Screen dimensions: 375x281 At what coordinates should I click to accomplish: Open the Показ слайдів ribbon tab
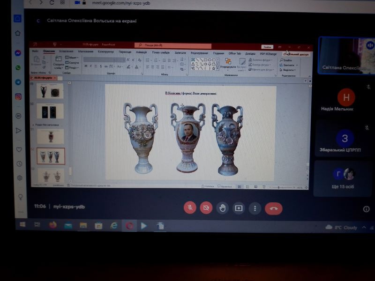(x=161, y=52)
